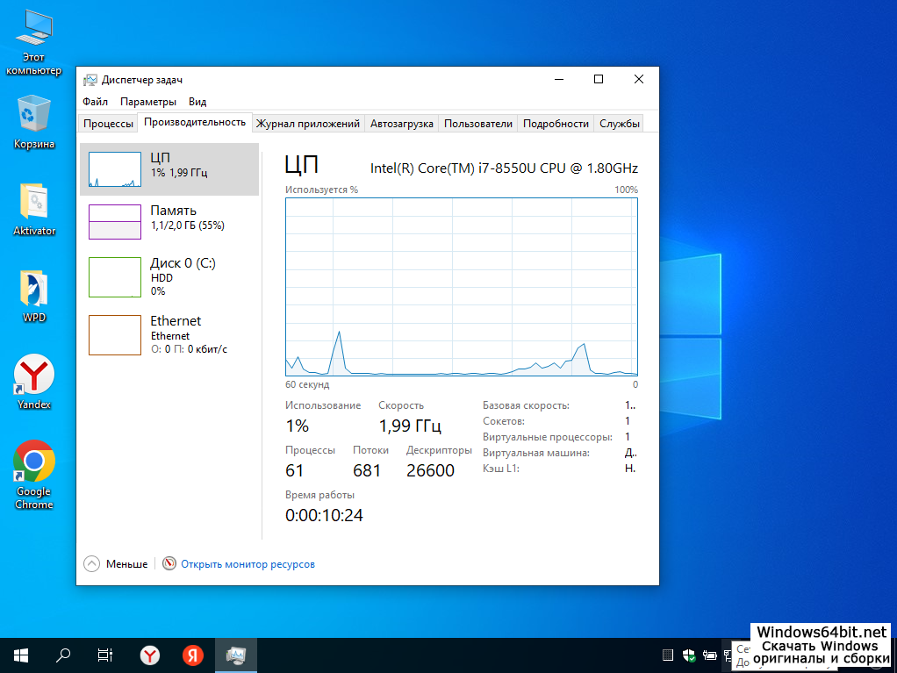Select the CPU (ЦП) performance graph thumbnail
The image size is (897, 673).
coord(114,169)
